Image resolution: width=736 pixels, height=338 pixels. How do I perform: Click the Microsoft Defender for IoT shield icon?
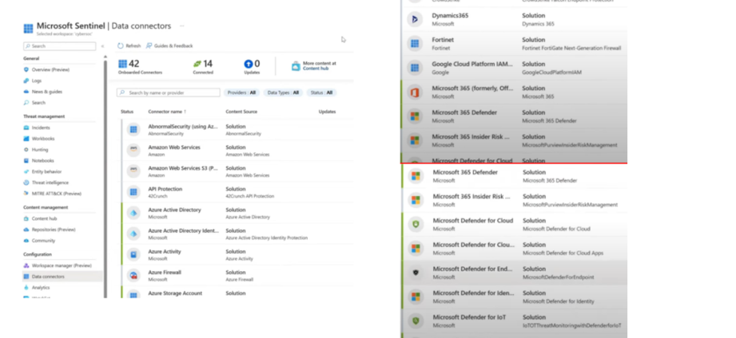click(x=416, y=320)
